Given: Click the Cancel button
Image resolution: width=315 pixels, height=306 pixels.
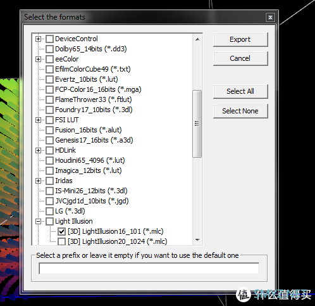Looking at the screenshot, I should click(240, 58).
